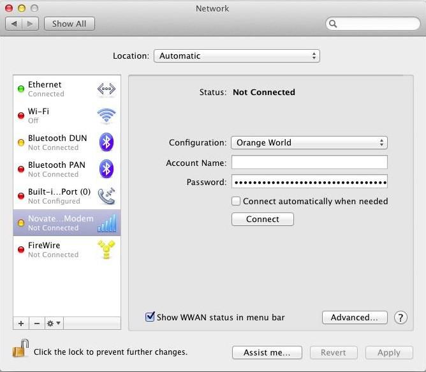The height and width of the screenshot is (372, 426).
Task: Click into the Account Name field
Action: [x=309, y=163]
